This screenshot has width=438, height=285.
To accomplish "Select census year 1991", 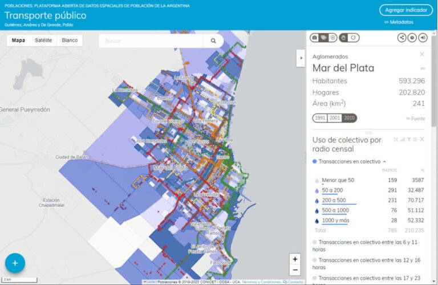I will [x=320, y=118].
